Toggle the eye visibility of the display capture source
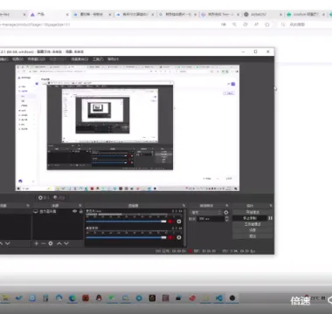Image resolution: width=332 pixels, height=314 pixels. coord(75,211)
